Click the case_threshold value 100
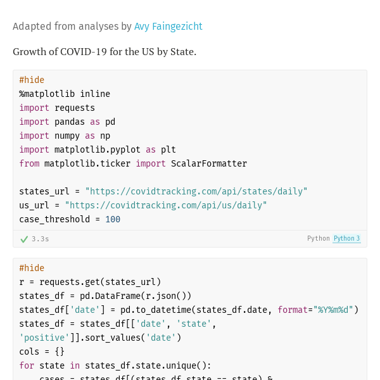The image size is (380, 380). 113,219
